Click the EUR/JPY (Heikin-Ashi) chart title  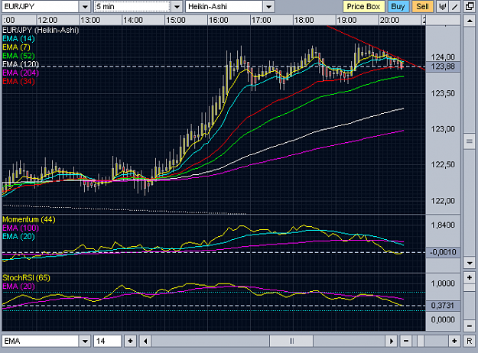tap(41, 30)
